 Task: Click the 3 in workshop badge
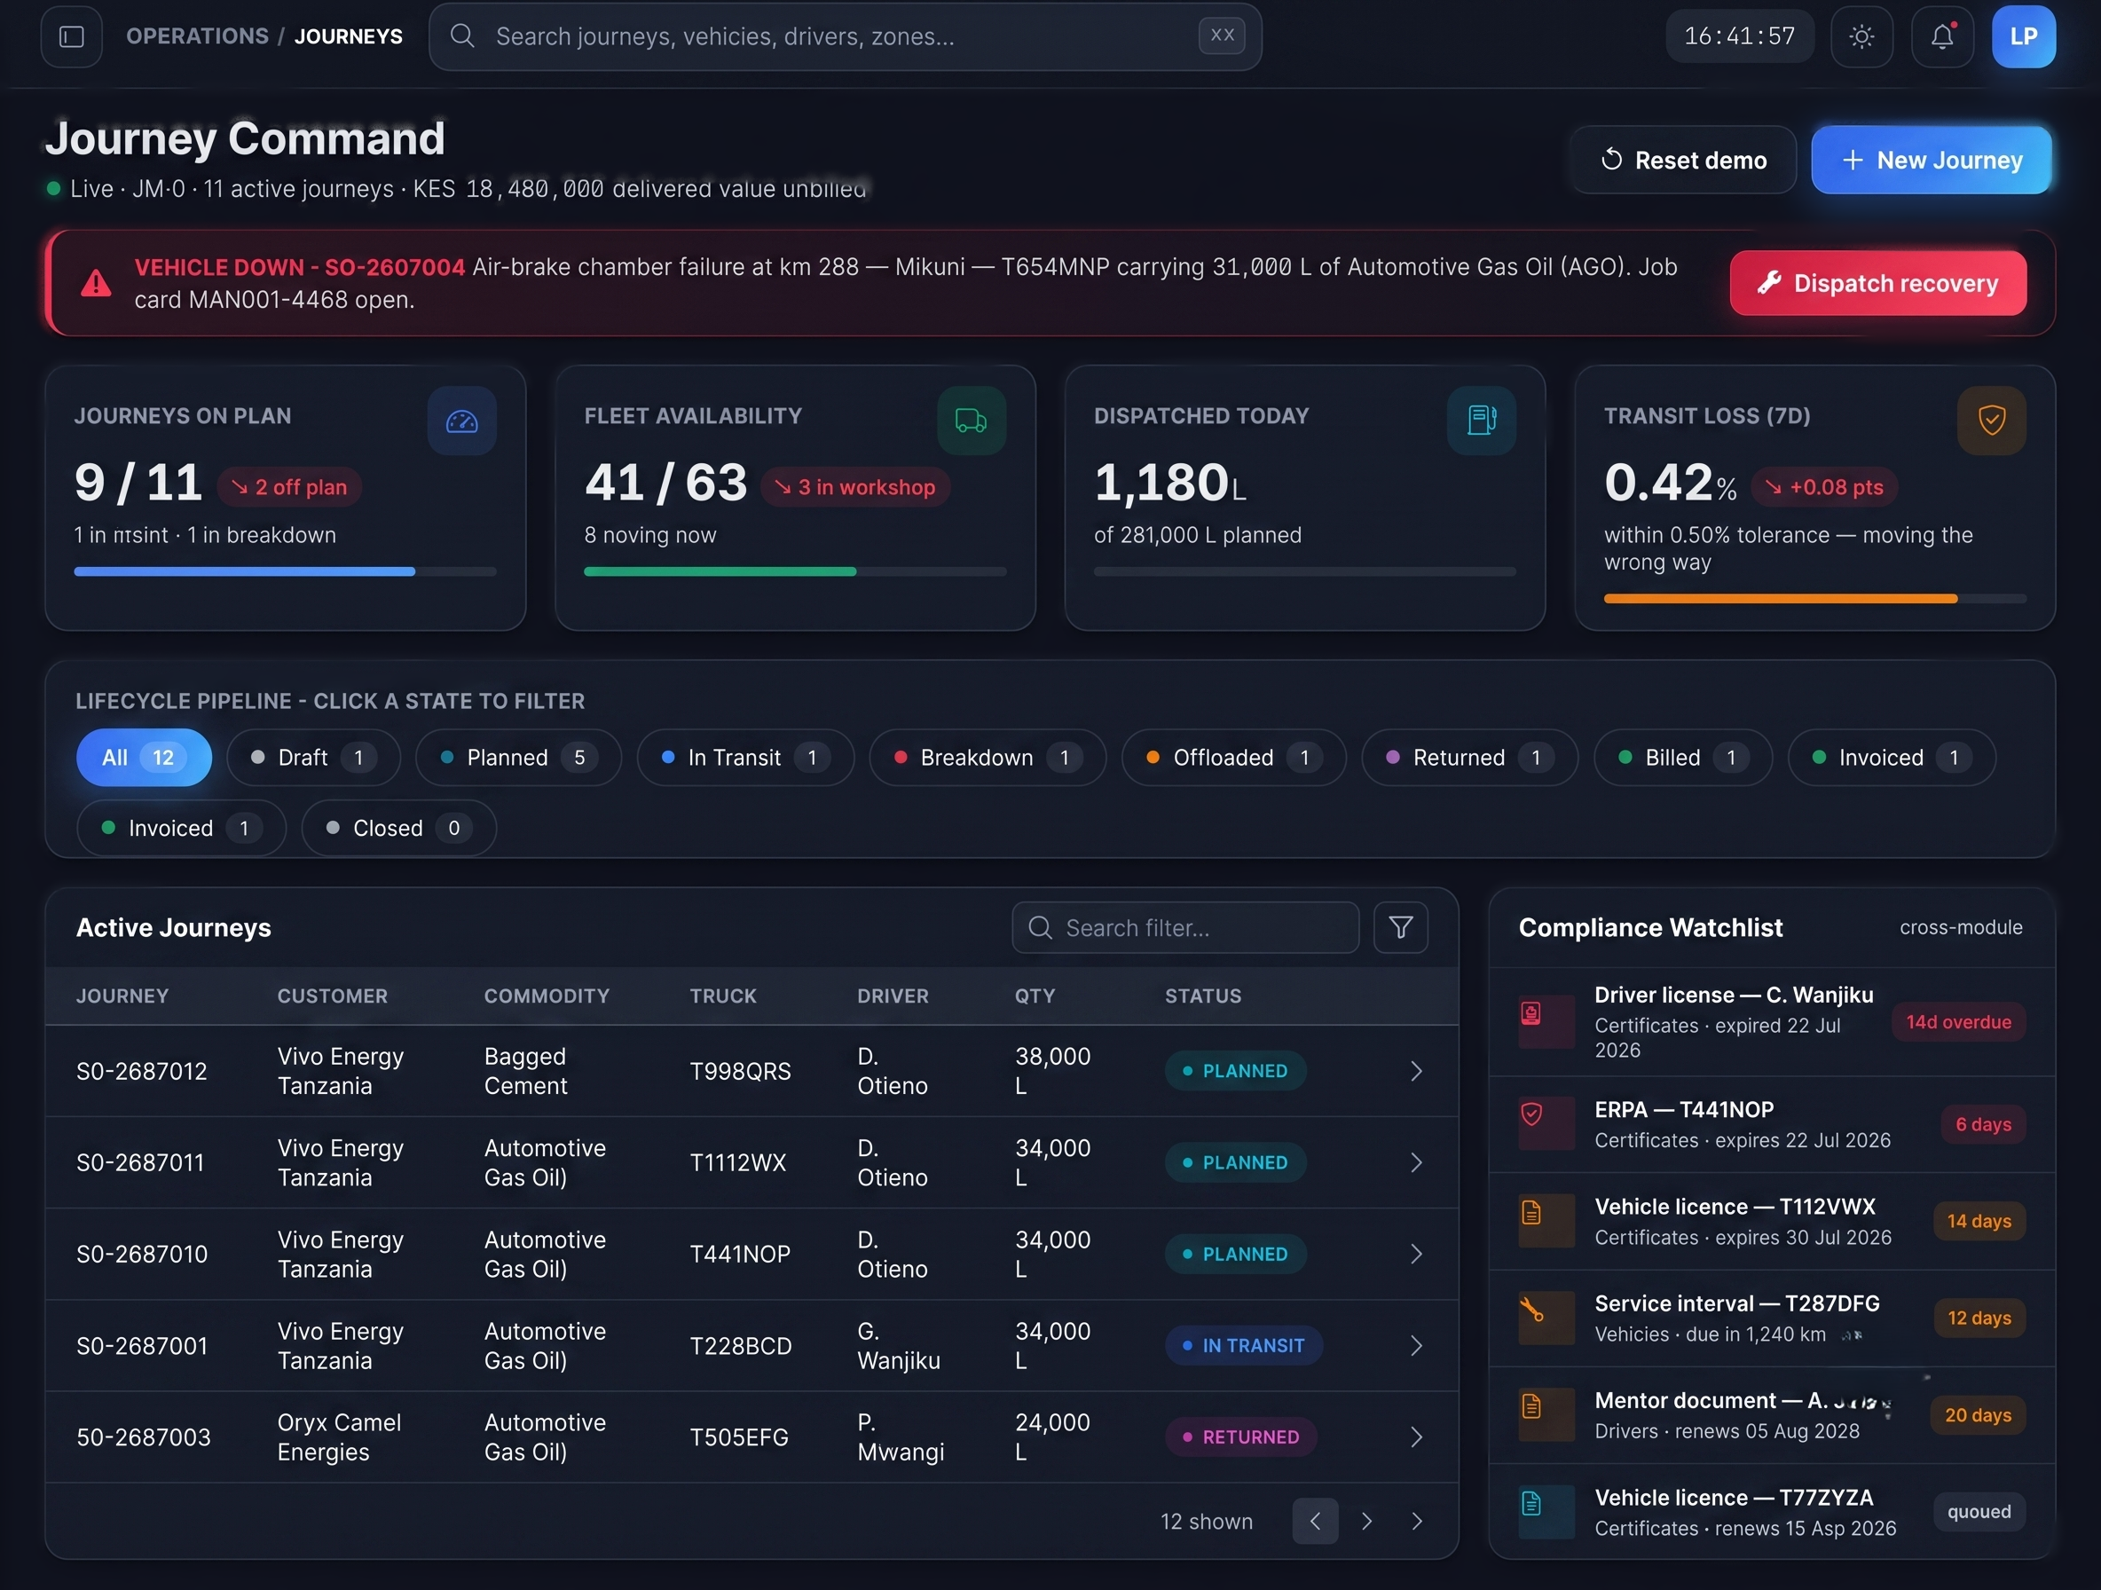coord(854,486)
